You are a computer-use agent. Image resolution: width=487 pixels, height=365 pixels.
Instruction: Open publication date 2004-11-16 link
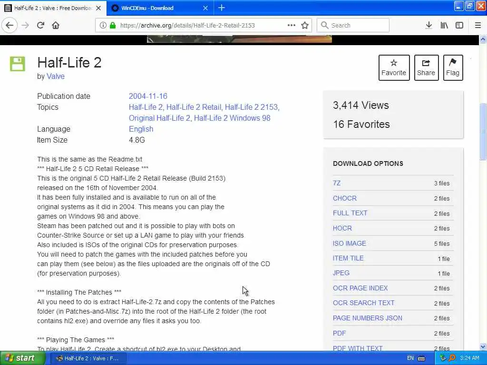148,96
